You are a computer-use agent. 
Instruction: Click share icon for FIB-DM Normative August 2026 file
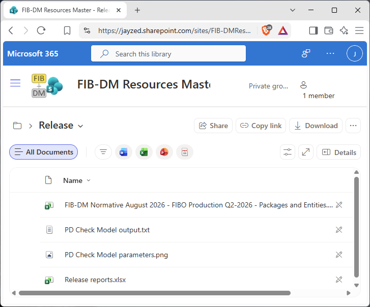(x=339, y=205)
